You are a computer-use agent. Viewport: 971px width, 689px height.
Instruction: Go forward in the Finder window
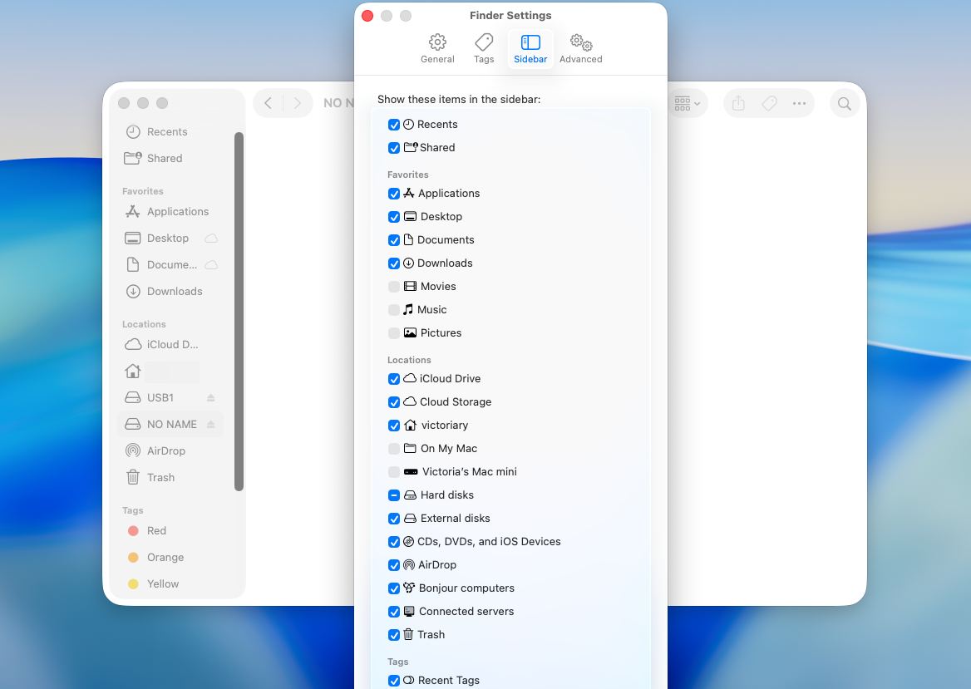(x=298, y=103)
